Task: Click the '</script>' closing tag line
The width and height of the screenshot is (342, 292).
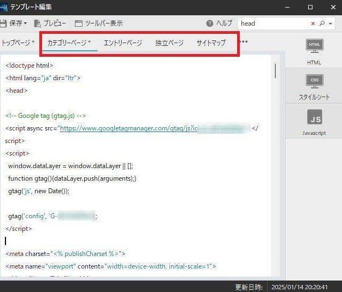Action: (x=19, y=229)
